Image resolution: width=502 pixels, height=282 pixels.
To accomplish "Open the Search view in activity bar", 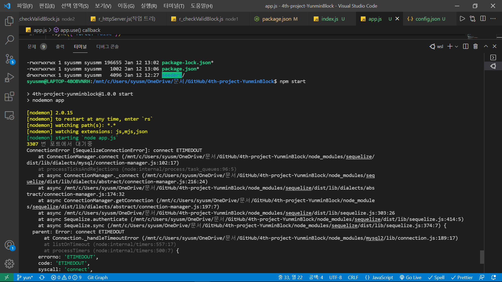I will pos(9,40).
